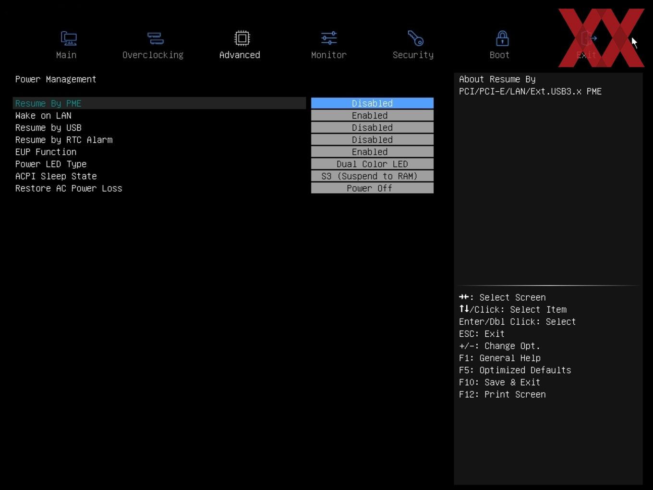
Task: Select Resume by USB row label
Action: point(48,128)
